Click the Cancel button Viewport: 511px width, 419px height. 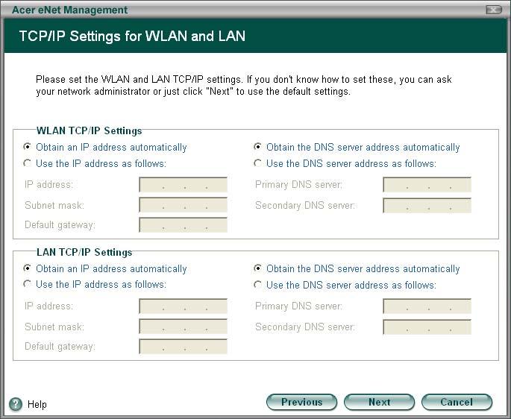tap(457, 402)
